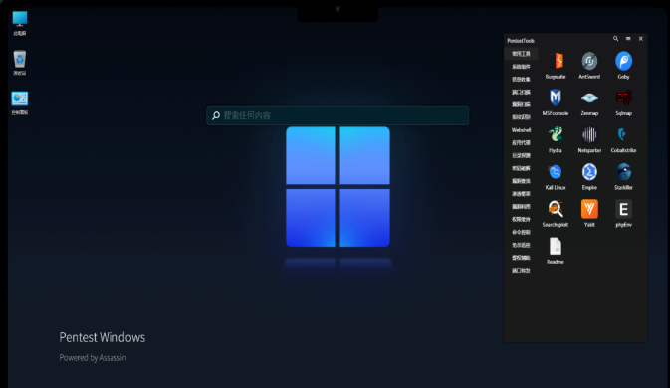Open the Netsparker icon
The width and height of the screenshot is (670, 388).
[x=589, y=135]
